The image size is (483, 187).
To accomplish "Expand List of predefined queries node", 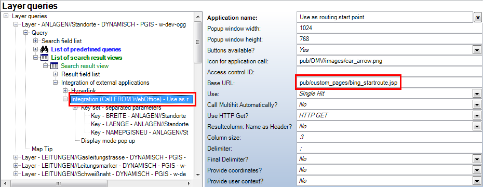I will click(35, 49).
